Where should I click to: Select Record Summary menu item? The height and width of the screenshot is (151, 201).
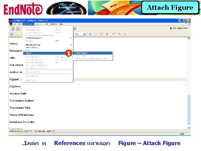point(48,72)
